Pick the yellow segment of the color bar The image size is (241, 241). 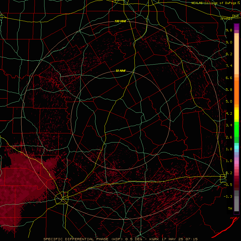point(236,115)
